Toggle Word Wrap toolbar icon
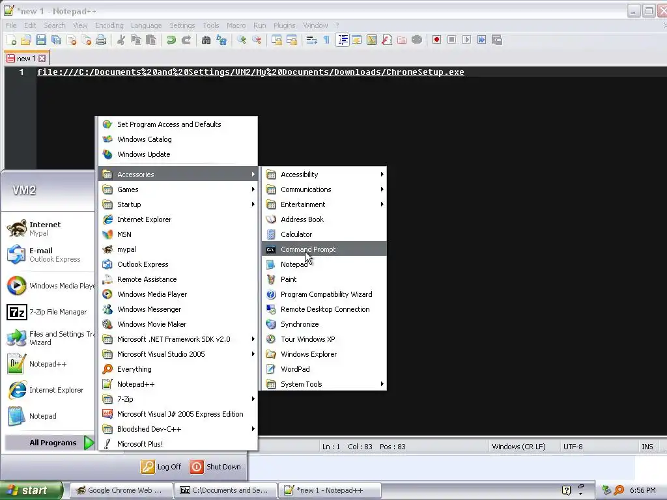 pos(312,40)
